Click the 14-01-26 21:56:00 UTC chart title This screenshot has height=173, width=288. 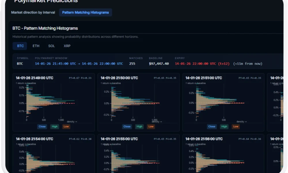coord(204,139)
